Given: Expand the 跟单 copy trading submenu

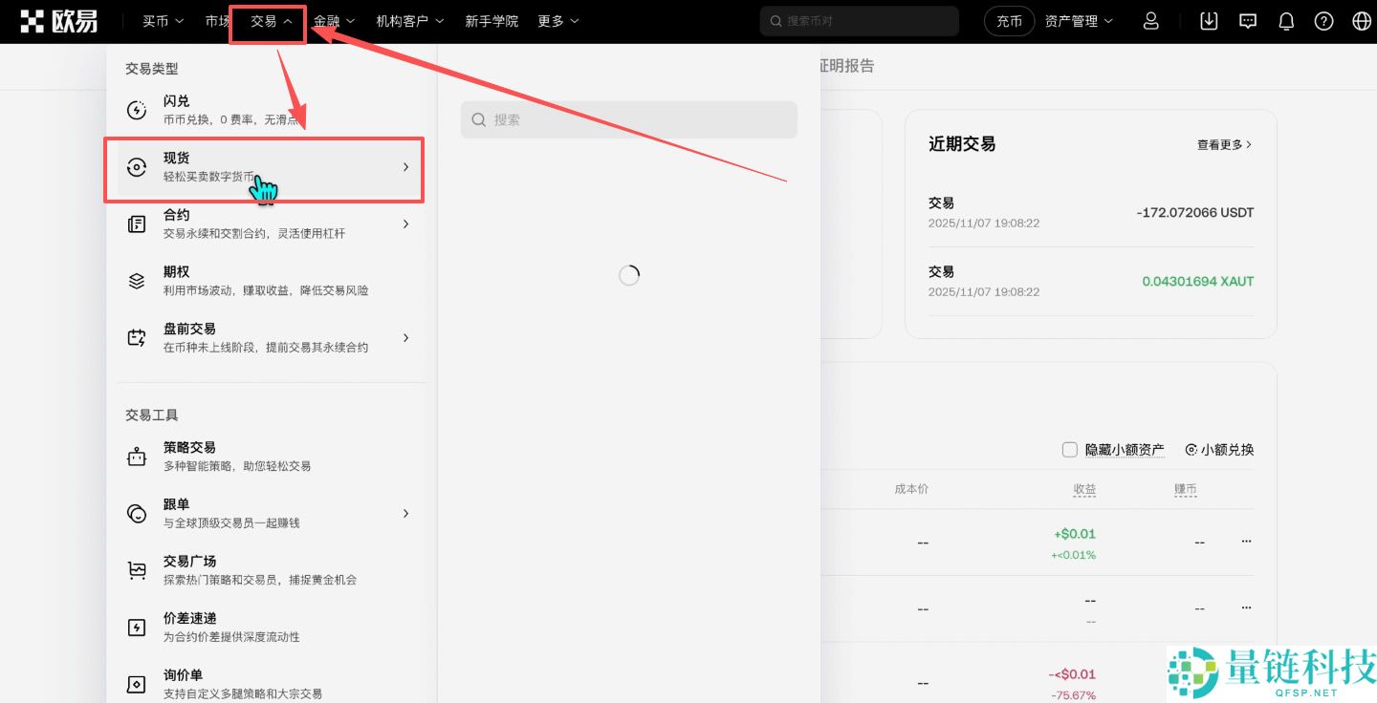Looking at the screenshot, I should point(404,513).
